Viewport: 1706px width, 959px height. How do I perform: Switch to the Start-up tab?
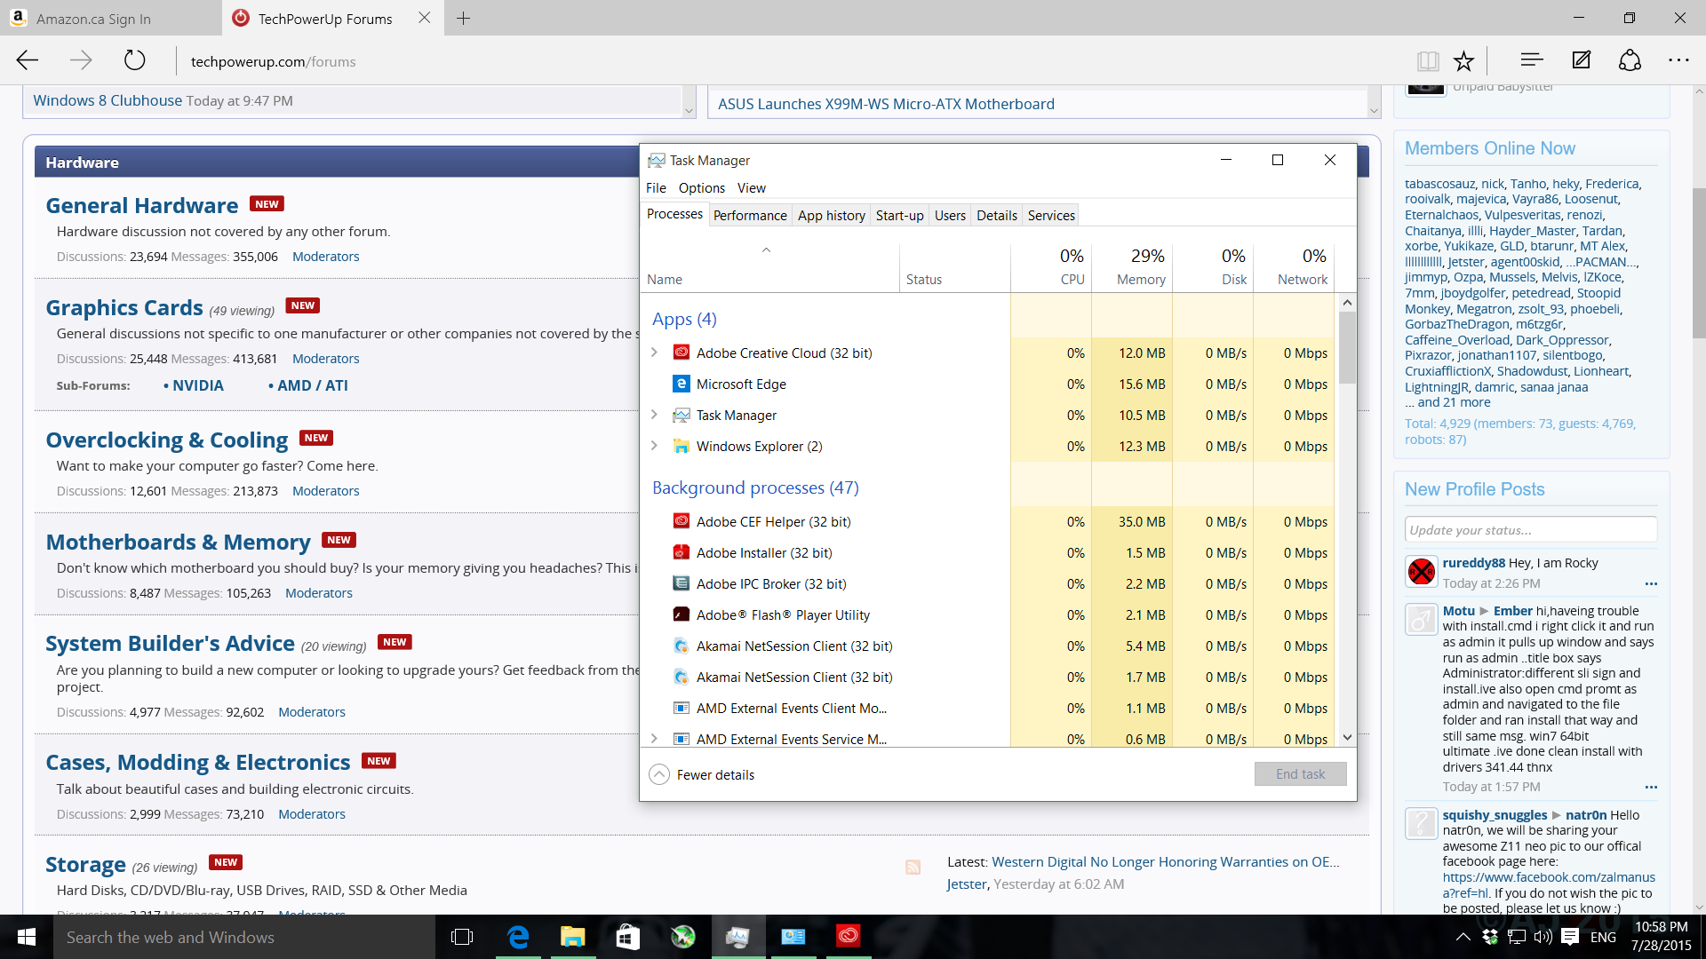(899, 215)
